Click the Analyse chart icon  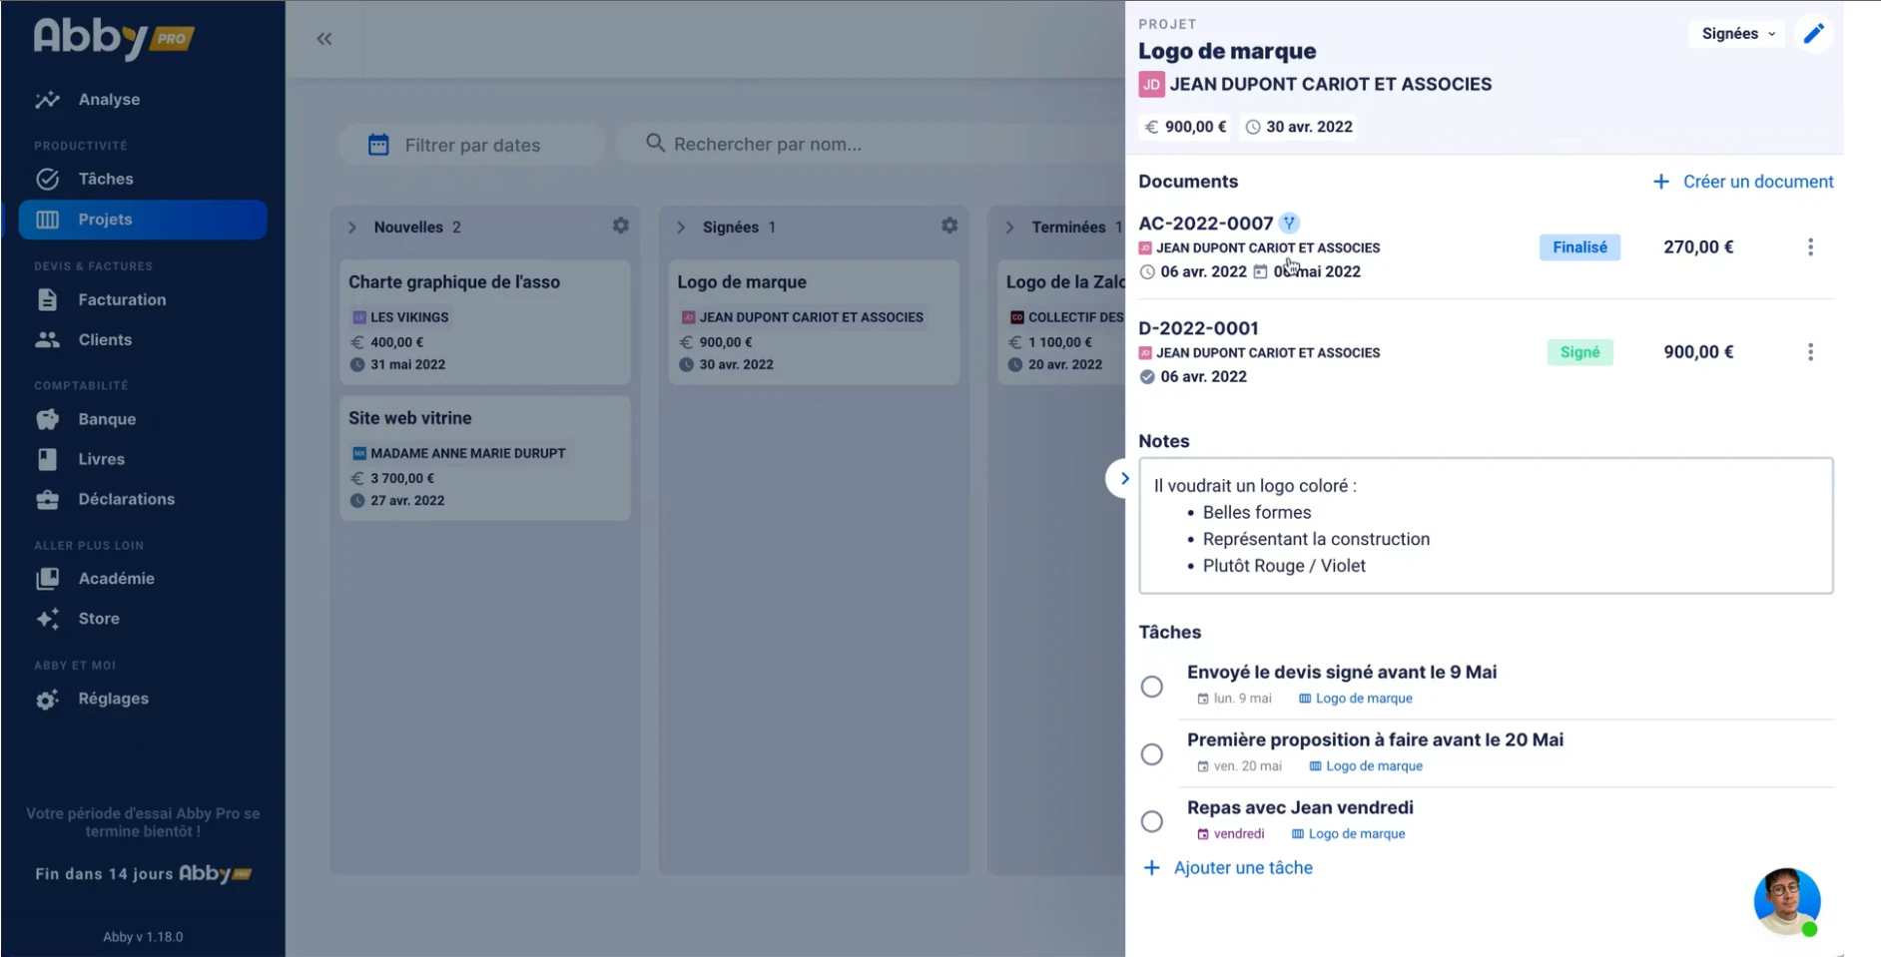pos(47,100)
